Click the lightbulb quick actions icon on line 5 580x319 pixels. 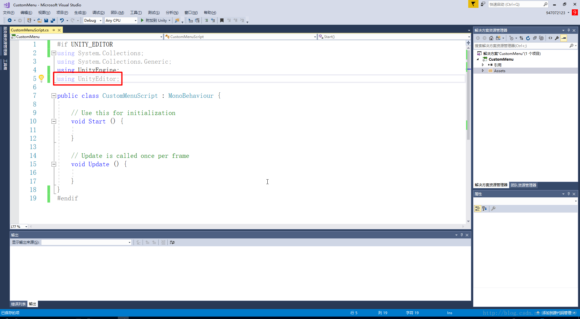(41, 78)
